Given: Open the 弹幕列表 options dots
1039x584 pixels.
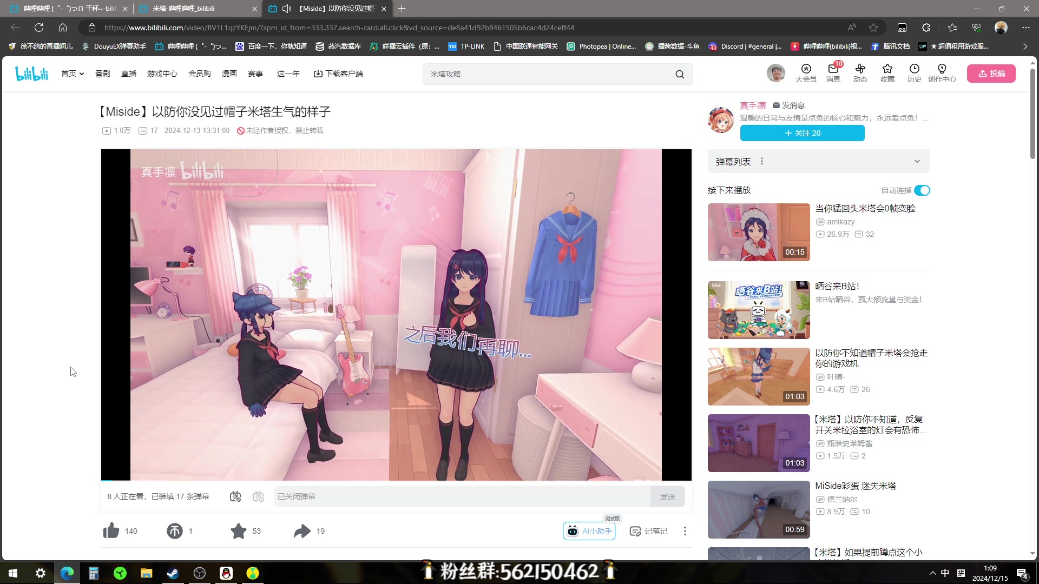Looking at the screenshot, I should [762, 161].
